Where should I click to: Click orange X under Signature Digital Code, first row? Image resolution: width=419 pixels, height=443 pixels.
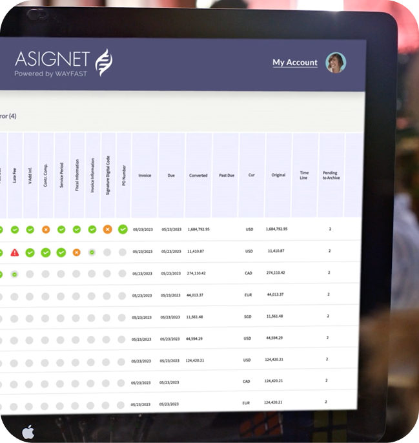pyautogui.click(x=107, y=229)
